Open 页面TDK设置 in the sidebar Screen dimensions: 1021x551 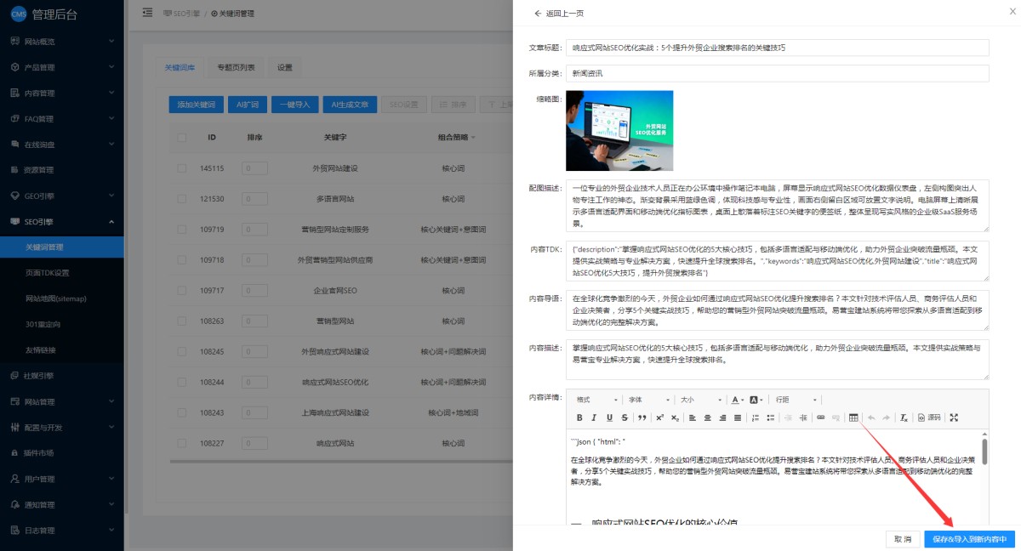click(x=48, y=273)
